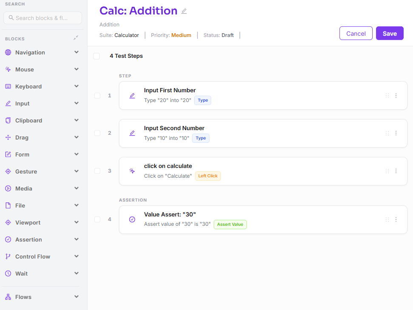Image resolution: width=413 pixels, height=310 pixels.
Task: Click the Keyboard block icon
Action: 8,86
